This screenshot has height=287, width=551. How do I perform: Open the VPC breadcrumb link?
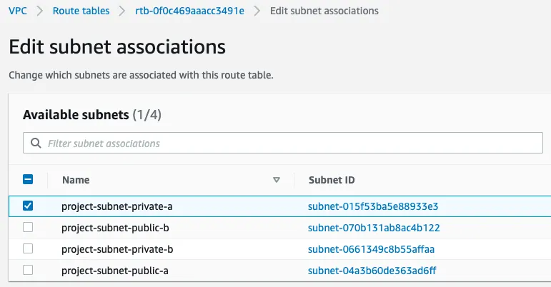[18, 11]
